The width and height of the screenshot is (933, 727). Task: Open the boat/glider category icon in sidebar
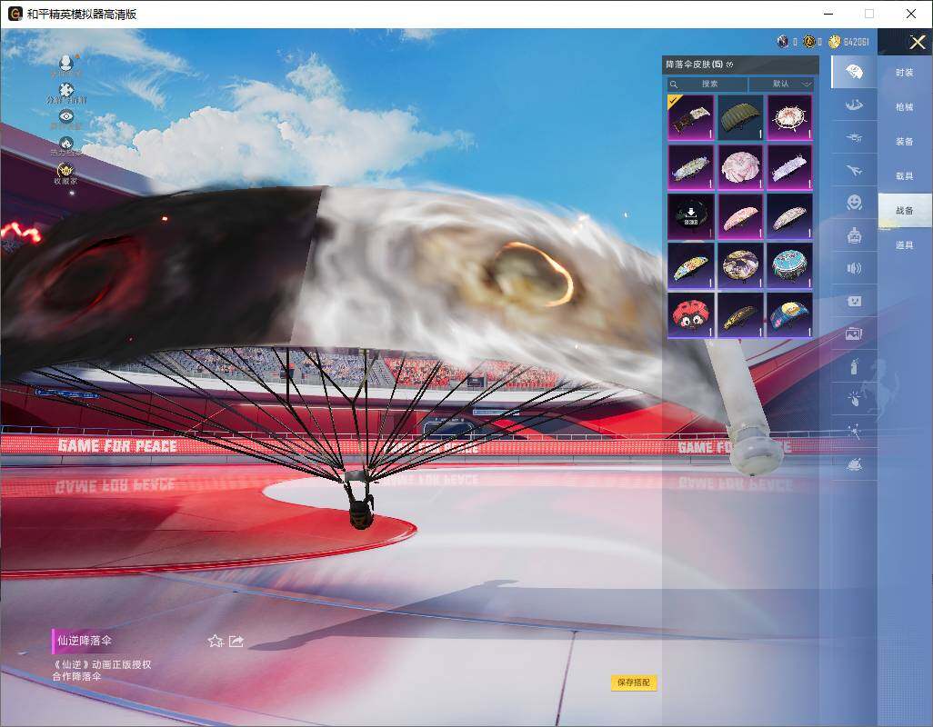(854, 105)
